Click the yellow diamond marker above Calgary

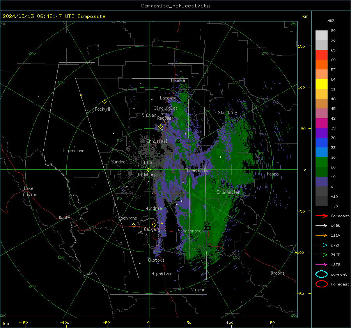coord(154,225)
